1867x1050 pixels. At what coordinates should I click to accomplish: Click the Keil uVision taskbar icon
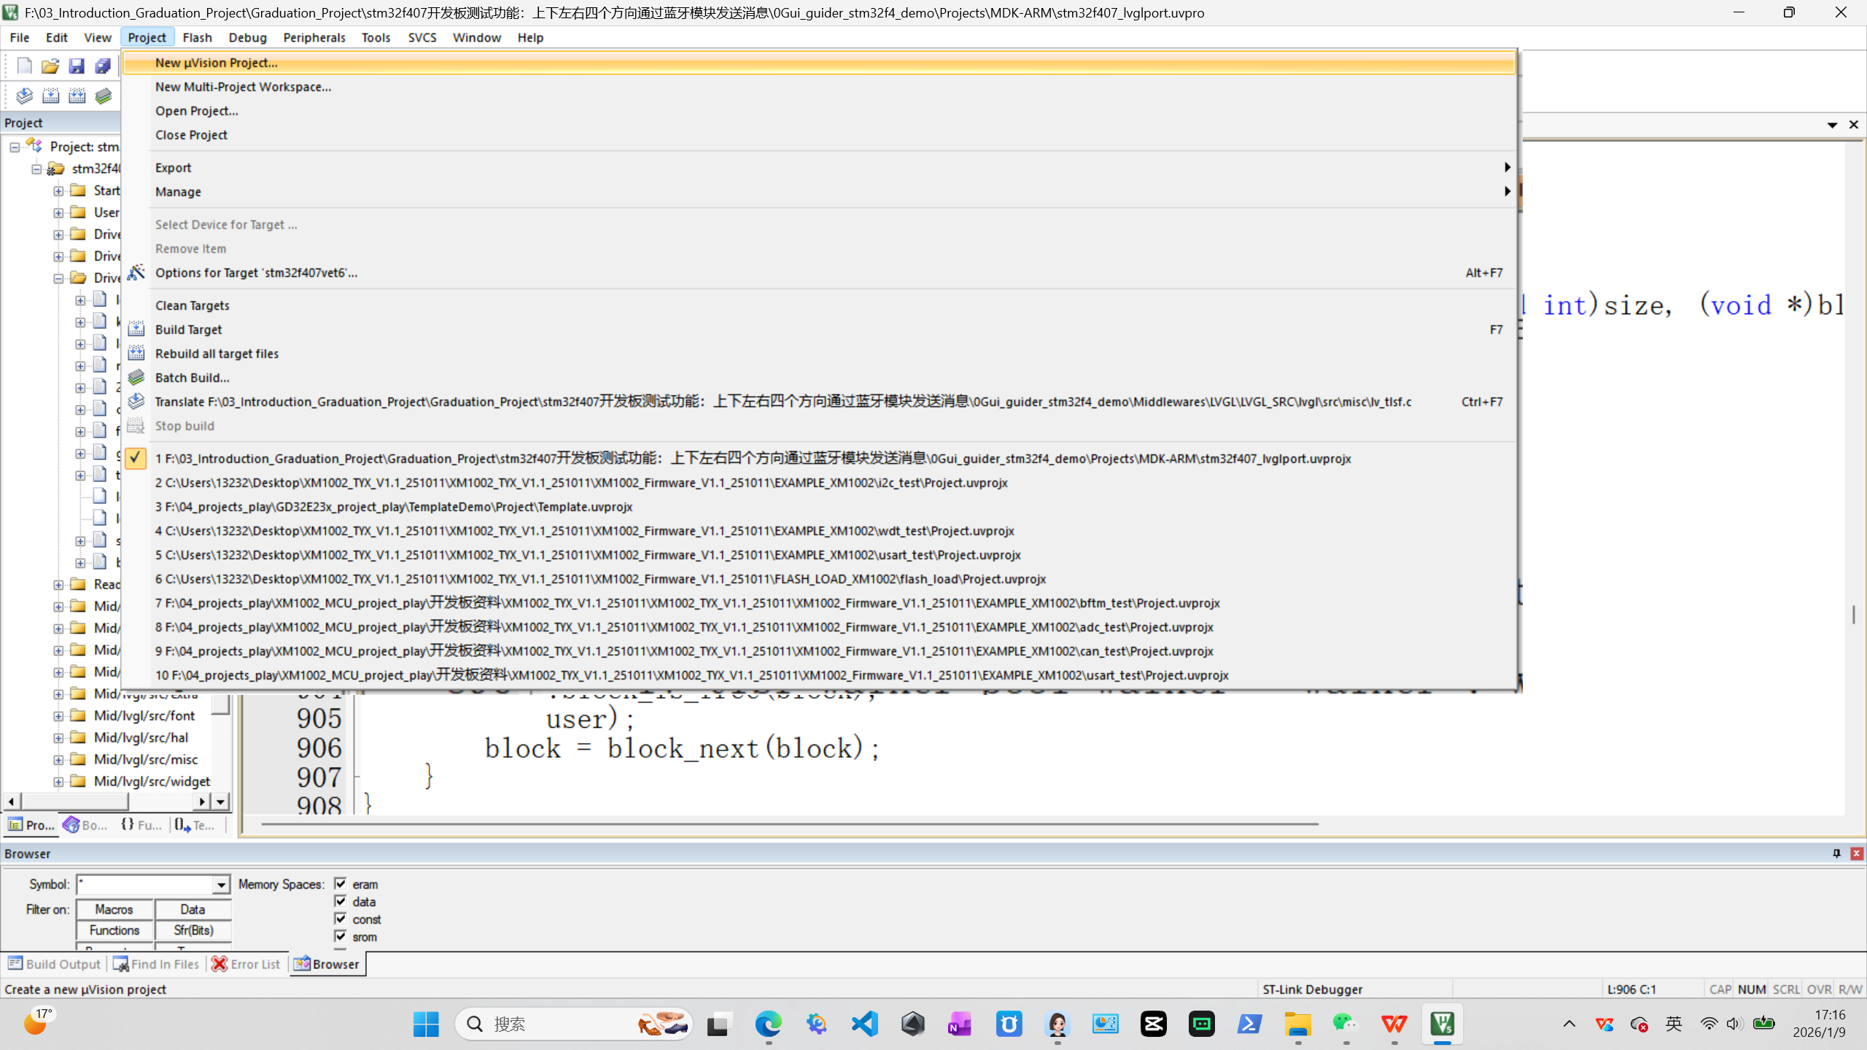click(1442, 1024)
